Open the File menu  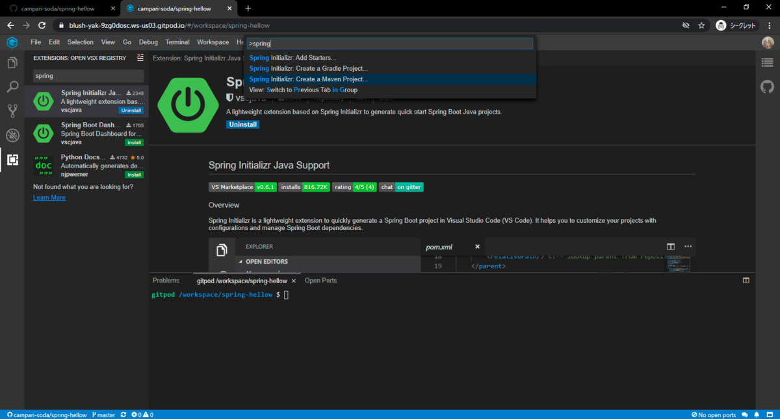[36, 42]
